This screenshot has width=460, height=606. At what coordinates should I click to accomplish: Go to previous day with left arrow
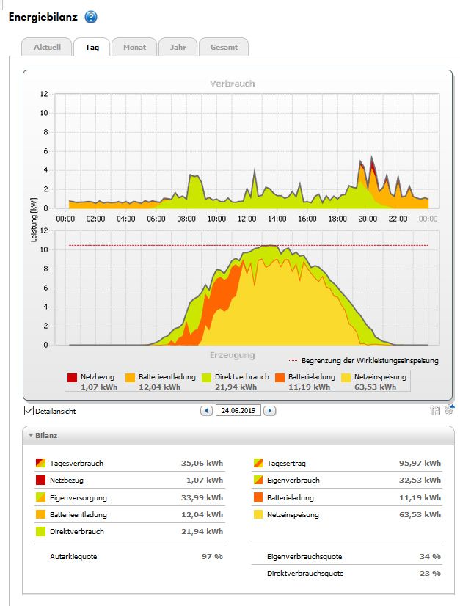point(206,411)
